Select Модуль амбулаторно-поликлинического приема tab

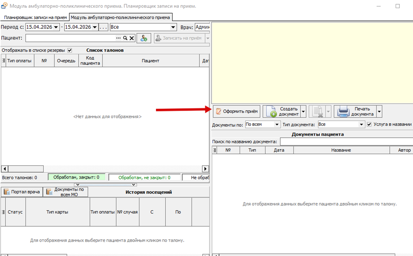[x=121, y=17]
